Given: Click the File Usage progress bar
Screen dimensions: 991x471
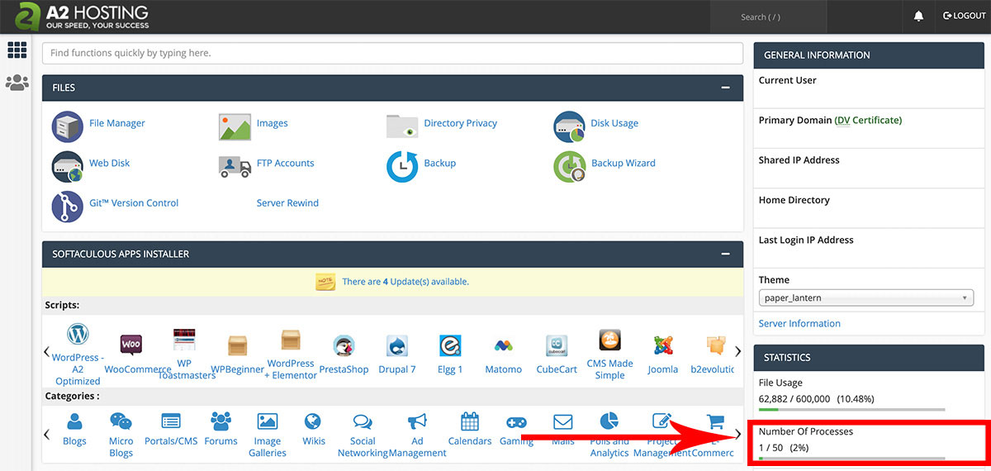Looking at the screenshot, I should coord(851,409).
